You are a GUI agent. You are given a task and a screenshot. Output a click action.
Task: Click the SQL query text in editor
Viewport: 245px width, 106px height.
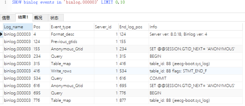68,2
